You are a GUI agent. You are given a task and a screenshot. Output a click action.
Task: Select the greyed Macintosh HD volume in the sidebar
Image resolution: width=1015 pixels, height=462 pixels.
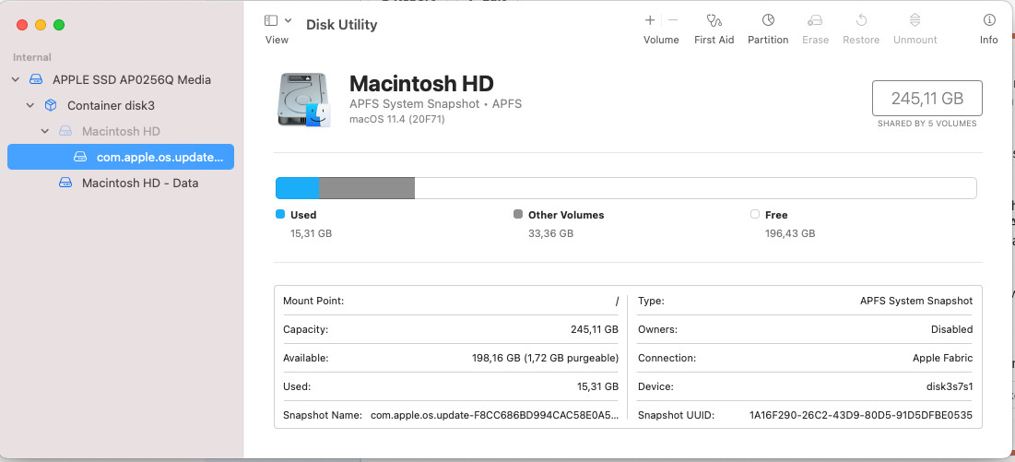pos(121,131)
